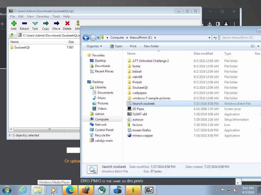Sort 7-Zip list by Name column
Screen dimensions: 261x195
pos(15,42)
